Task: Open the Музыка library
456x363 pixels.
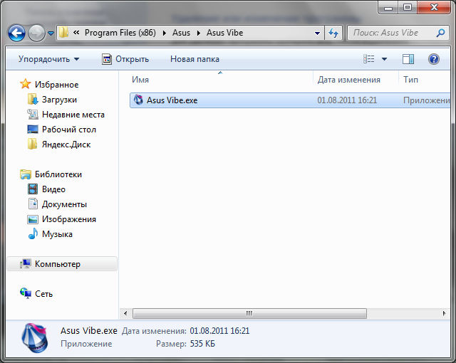Action: click(57, 234)
